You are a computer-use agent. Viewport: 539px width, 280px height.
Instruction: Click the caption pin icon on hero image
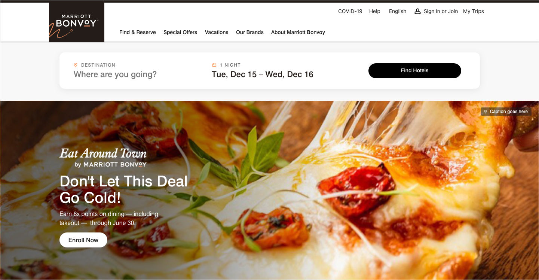(x=486, y=112)
